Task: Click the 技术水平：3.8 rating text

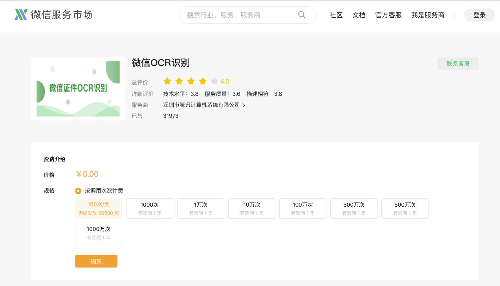Action: (x=181, y=94)
